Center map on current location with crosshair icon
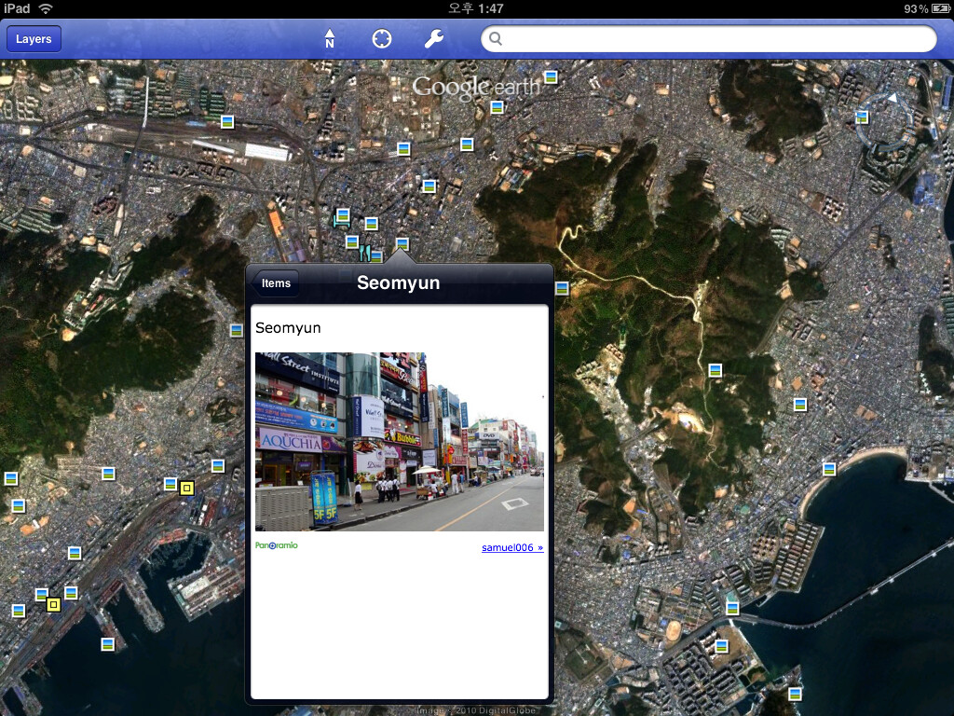The width and height of the screenshot is (954, 716). click(381, 39)
